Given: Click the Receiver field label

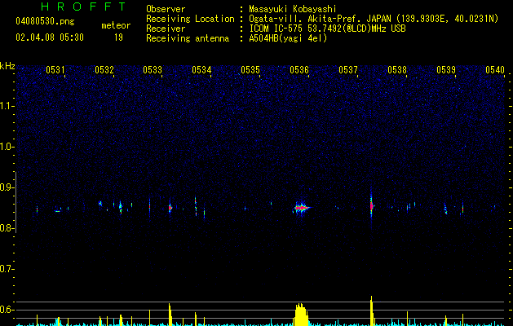Looking at the screenshot, I should click(x=166, y=29).
